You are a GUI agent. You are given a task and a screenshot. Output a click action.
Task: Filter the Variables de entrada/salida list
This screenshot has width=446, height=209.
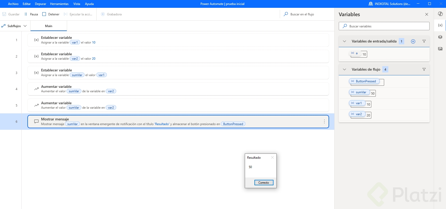pos(424,41)
